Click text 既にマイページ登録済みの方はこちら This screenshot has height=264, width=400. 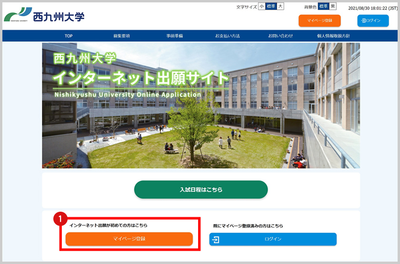[x=248, y=226]
